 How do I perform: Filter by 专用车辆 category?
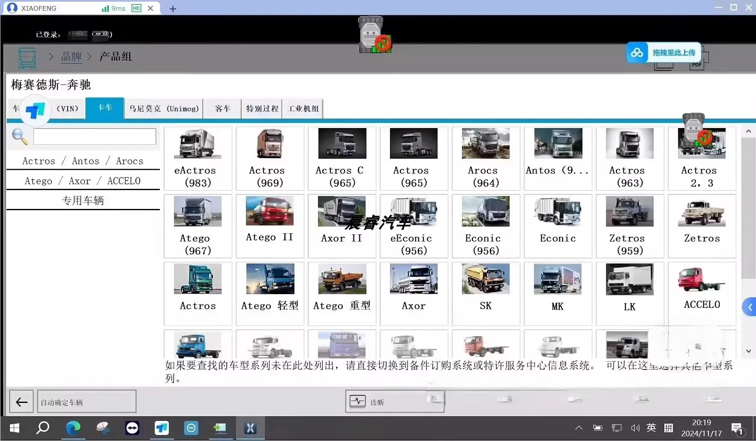pyautogui.click(x=83, y=200)
